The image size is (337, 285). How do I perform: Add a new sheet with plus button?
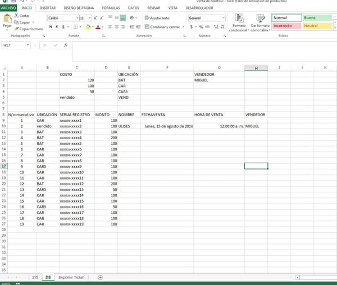[x=100, y=277]
